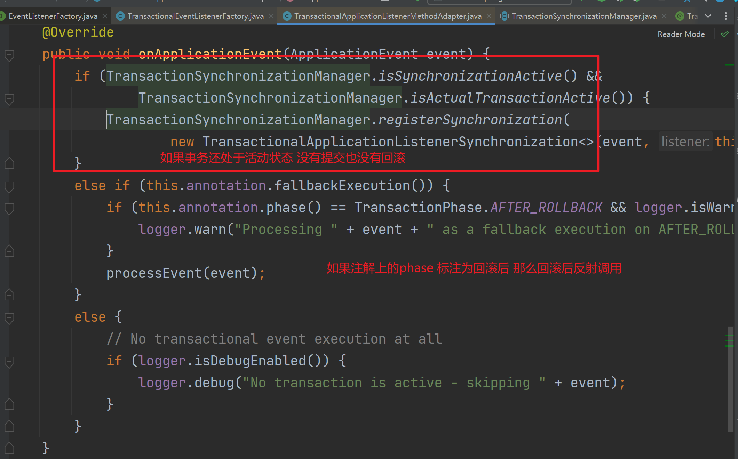Screen dimensions: 738x459
Task: Click fallbackExecution() call
Action: [353, 185]
